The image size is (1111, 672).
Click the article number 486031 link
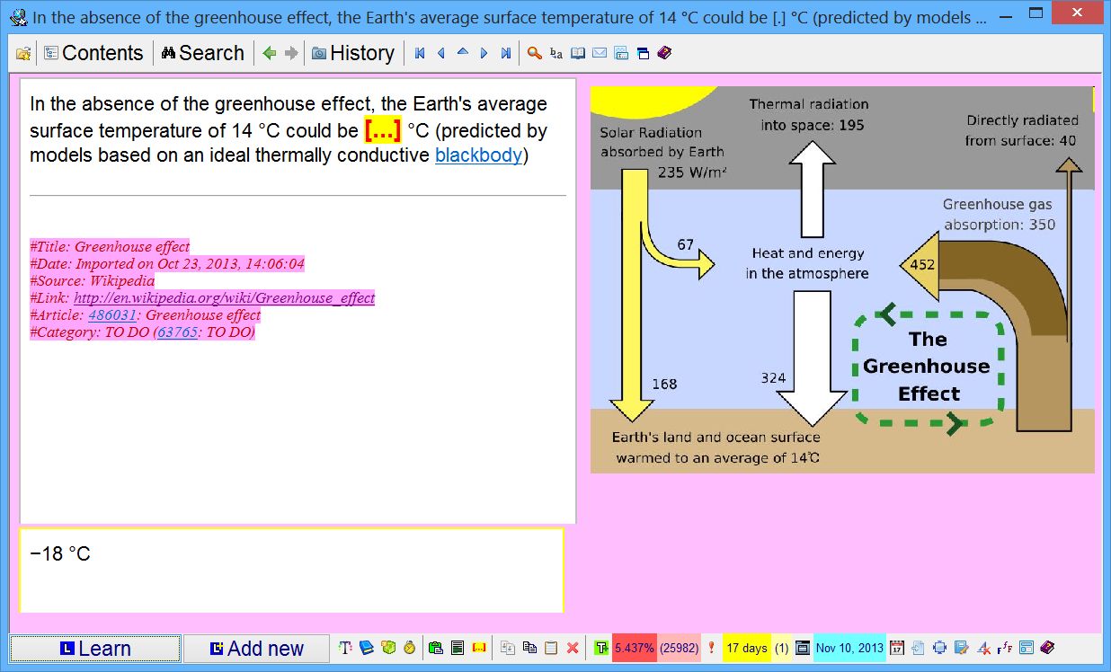point(112,315)
